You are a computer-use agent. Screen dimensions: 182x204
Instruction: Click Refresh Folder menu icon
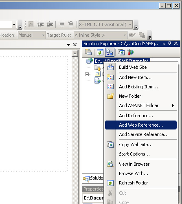coord(110,183)
